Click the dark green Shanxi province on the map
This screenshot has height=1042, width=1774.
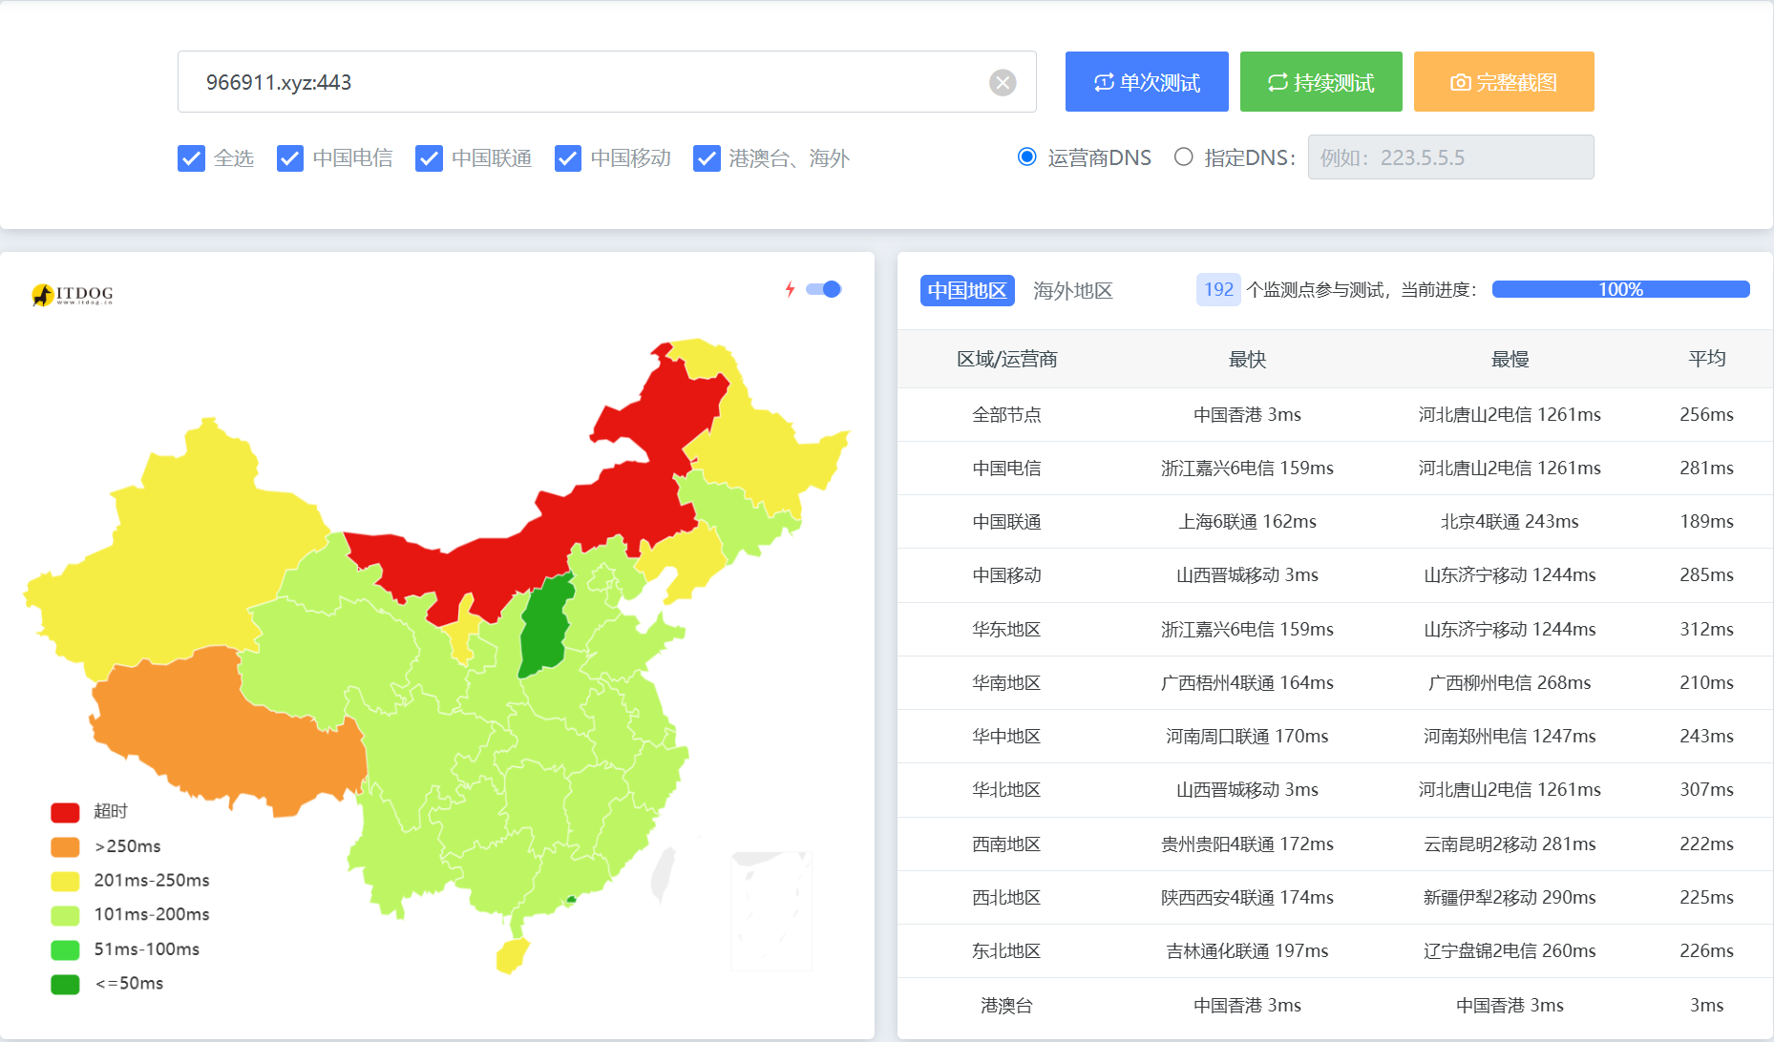pos(546,625)
